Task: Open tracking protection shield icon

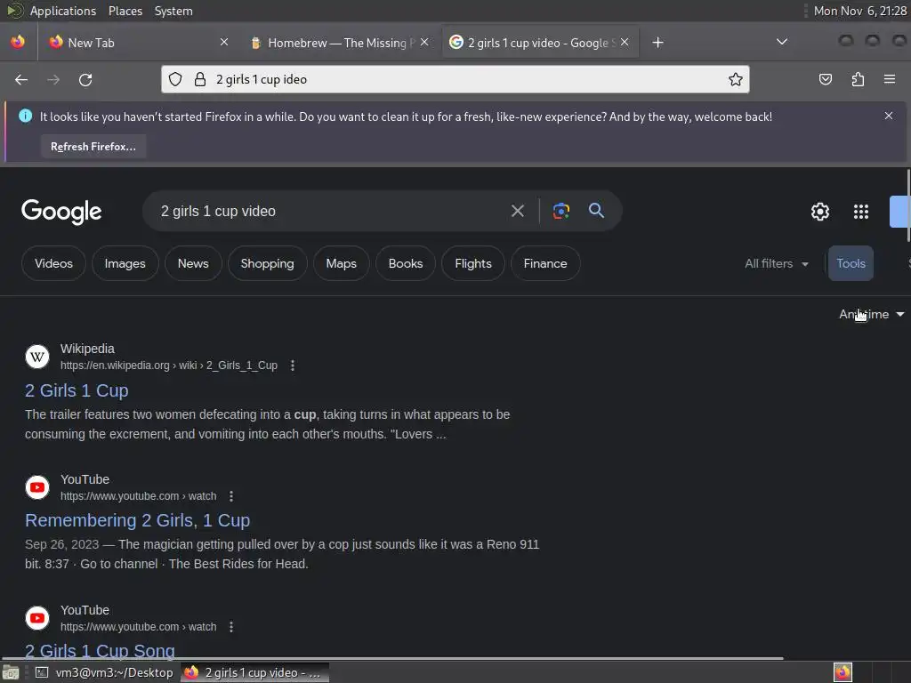Action: tap(175, 79)
